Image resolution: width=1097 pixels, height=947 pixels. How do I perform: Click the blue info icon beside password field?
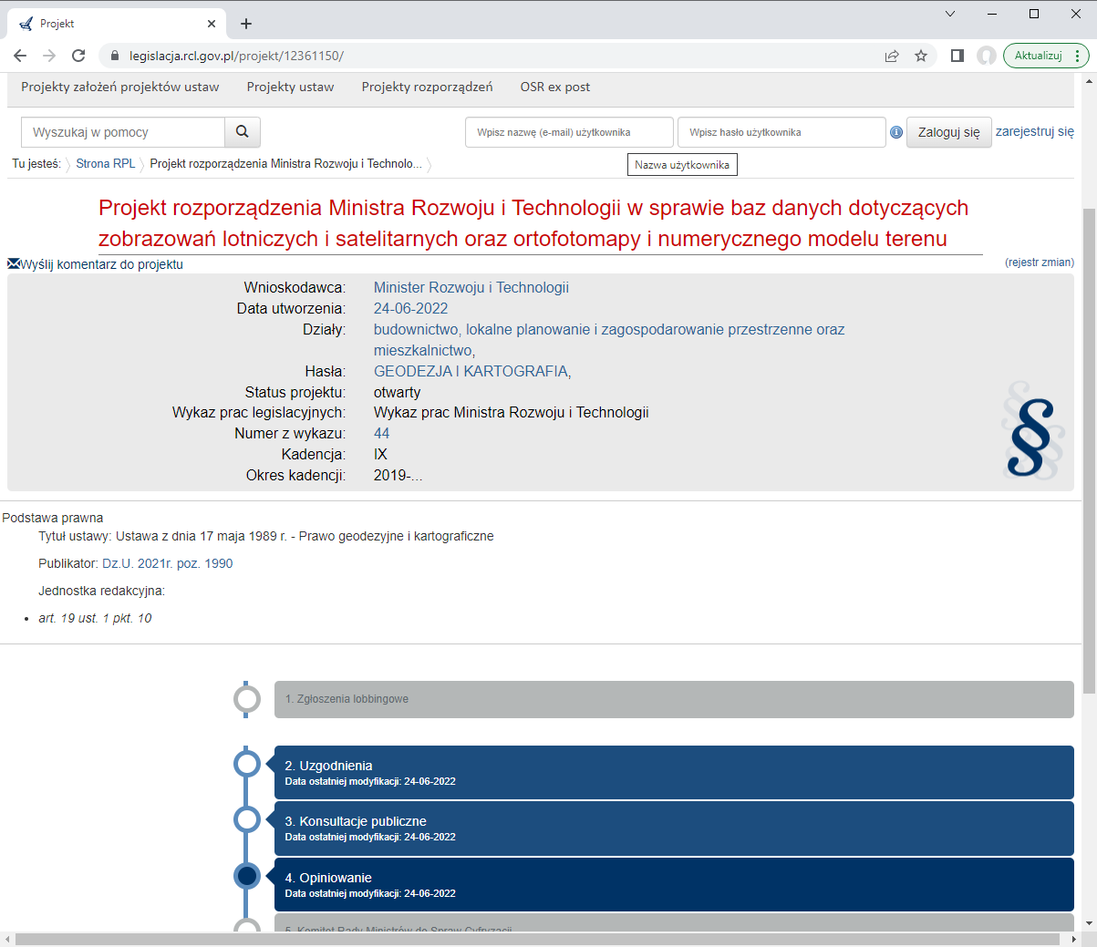895,131
